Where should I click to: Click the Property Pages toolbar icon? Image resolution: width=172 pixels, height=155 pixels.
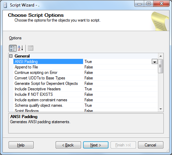point(31,48)
